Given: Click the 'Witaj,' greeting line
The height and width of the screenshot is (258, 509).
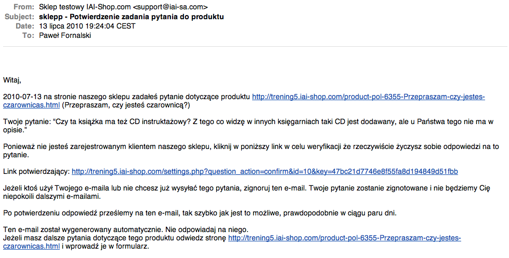Looking at the screenshot, I should [x=12, y=80].
